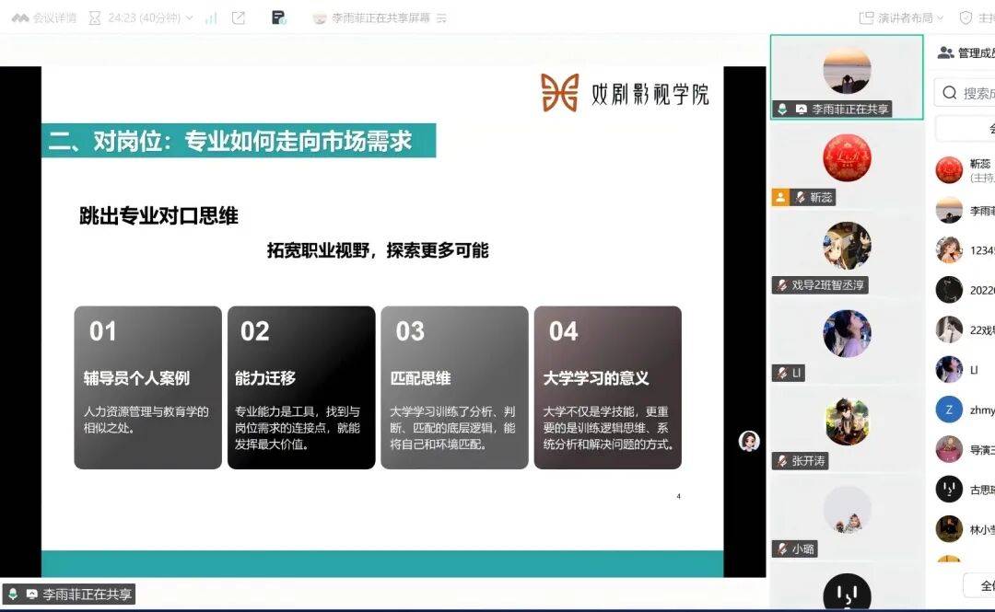Screen dimensions: 995x612
Task: Click muted microphone icon on 靳蕊 tile
Action: click(x=801, y=197)
